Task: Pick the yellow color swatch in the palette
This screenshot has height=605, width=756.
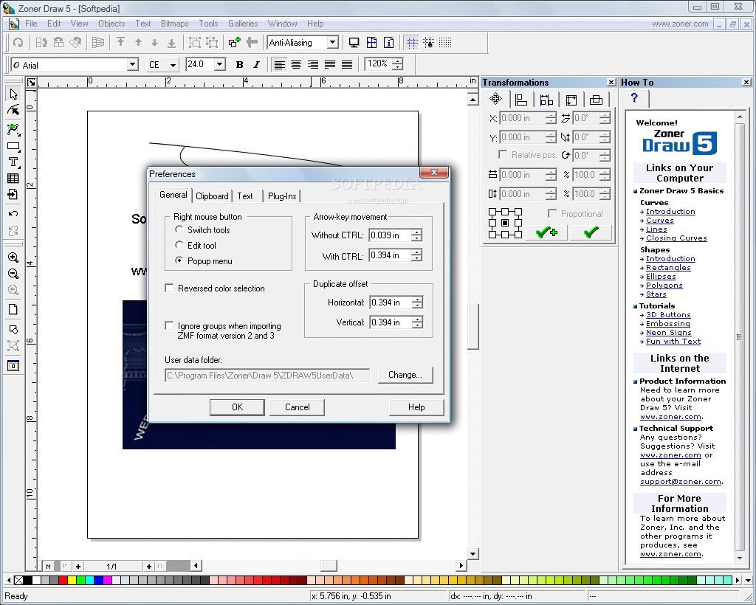Action: (x=72, y=581)
